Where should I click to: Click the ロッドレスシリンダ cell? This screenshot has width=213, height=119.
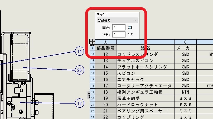click(x=145, y=54)
